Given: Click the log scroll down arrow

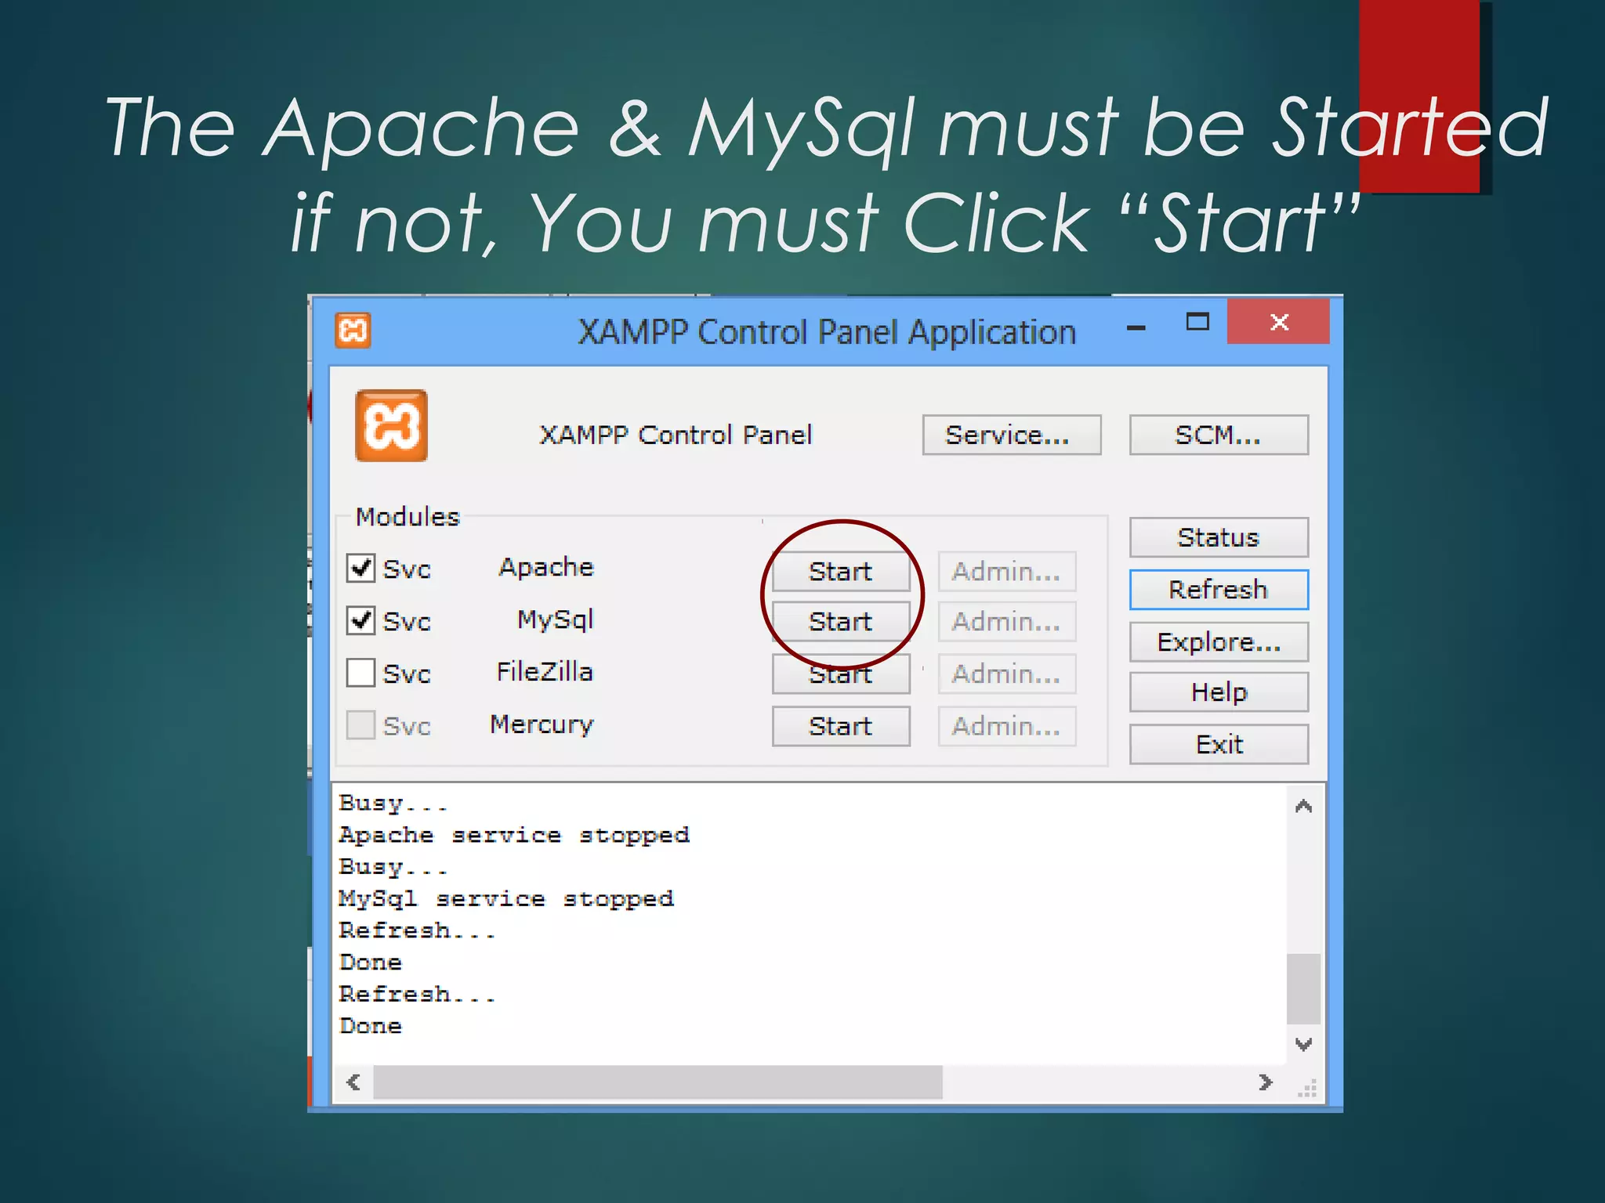Looking at the screenshot, I should [1303, 1044].
